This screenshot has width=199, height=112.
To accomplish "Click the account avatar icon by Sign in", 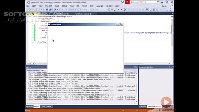I will 172,6.
